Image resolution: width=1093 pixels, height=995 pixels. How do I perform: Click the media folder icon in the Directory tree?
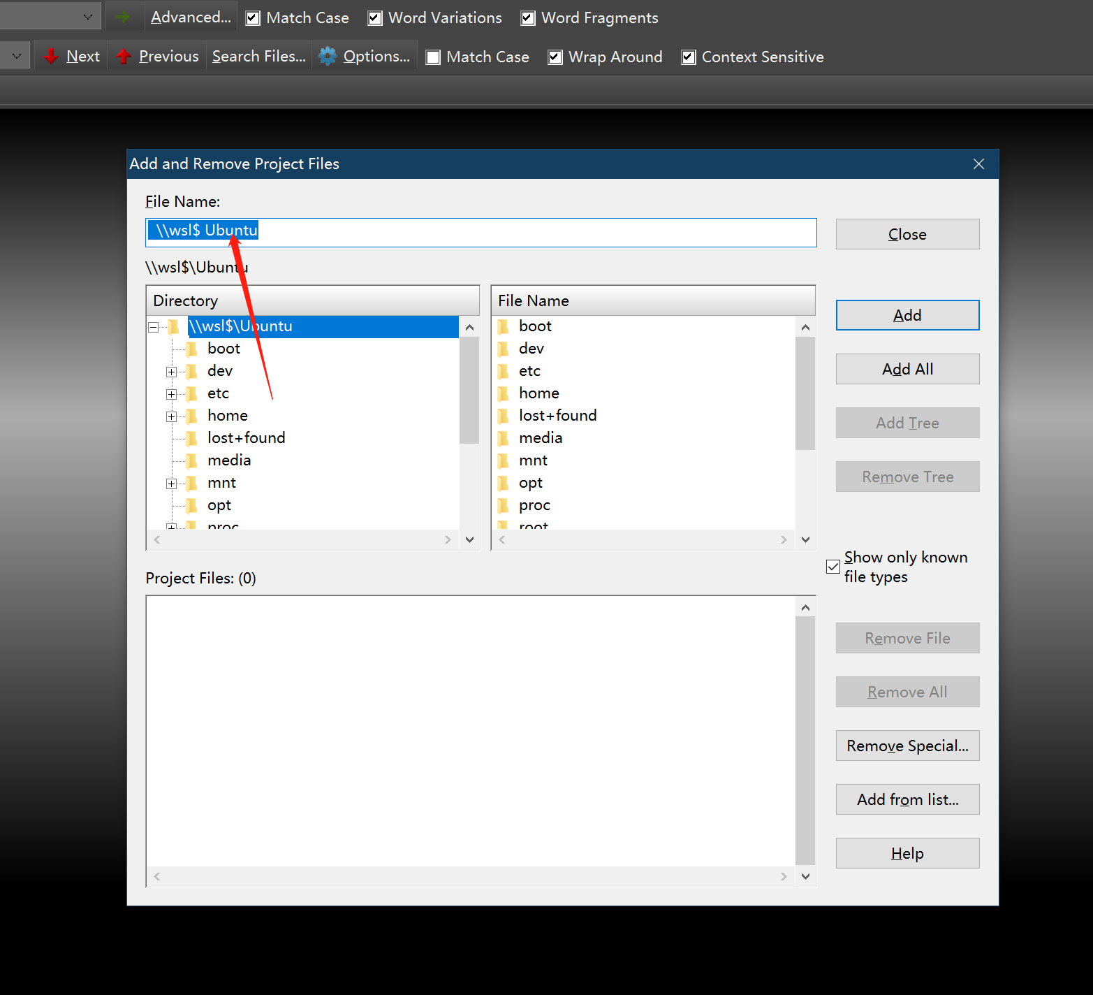(x=191, y=460)
